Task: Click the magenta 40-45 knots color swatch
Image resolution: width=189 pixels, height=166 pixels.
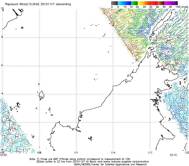Action: pos(168,3)
